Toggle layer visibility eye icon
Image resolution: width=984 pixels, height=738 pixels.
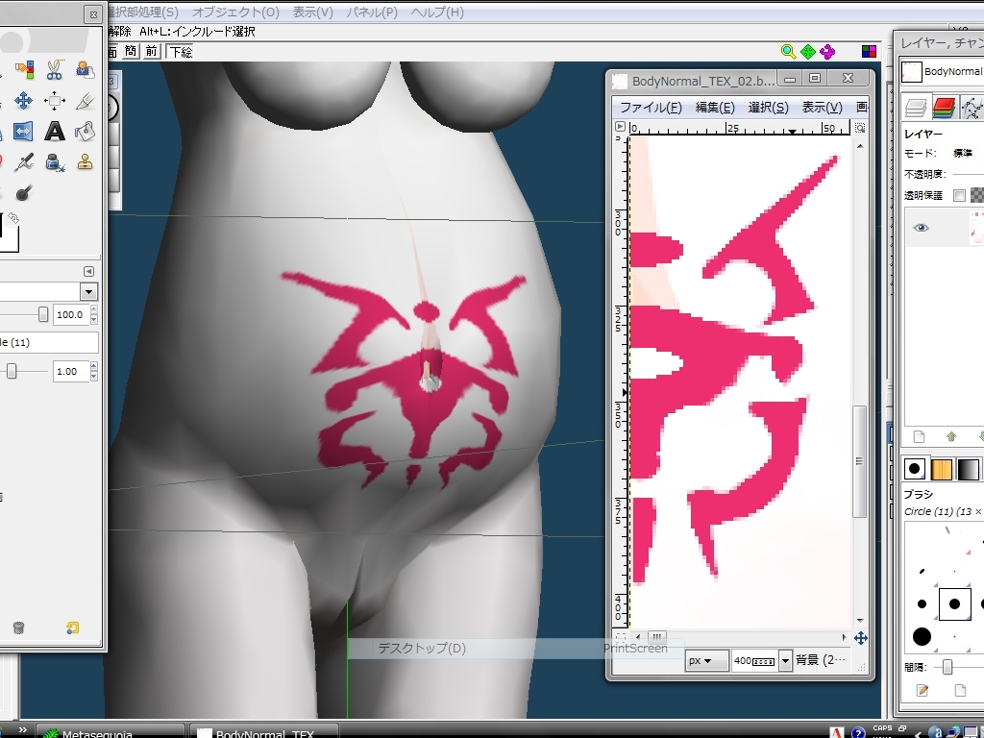[922, 228]
